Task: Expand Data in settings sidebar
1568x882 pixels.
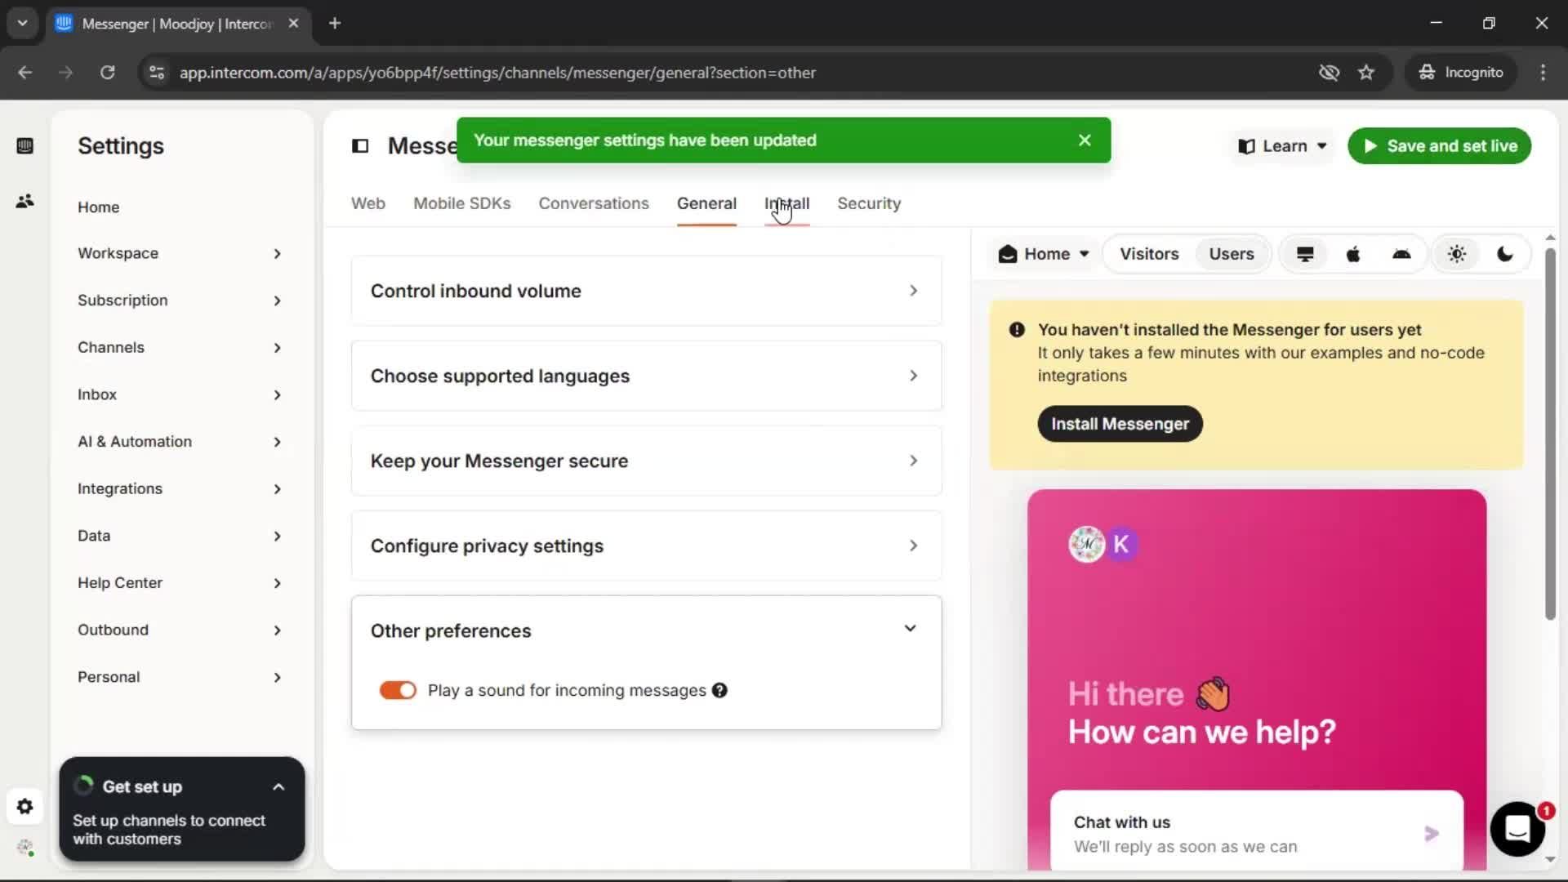Action: pos(180,536)
